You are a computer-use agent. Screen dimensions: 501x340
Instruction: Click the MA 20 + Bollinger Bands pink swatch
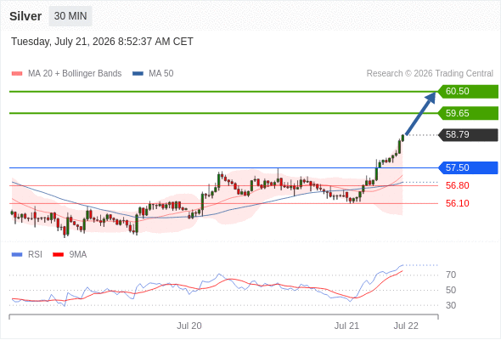click(17, 74)
